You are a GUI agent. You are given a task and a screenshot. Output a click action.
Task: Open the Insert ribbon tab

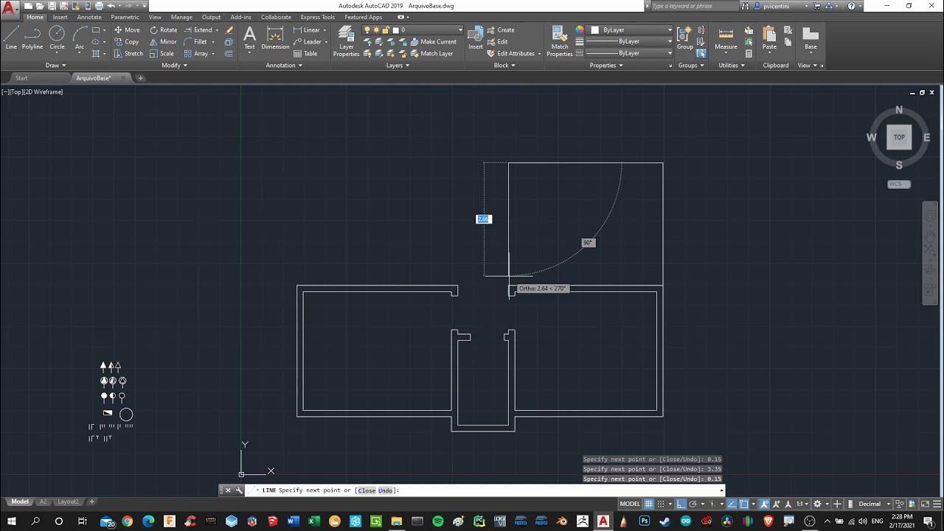(x=60, y=17)
